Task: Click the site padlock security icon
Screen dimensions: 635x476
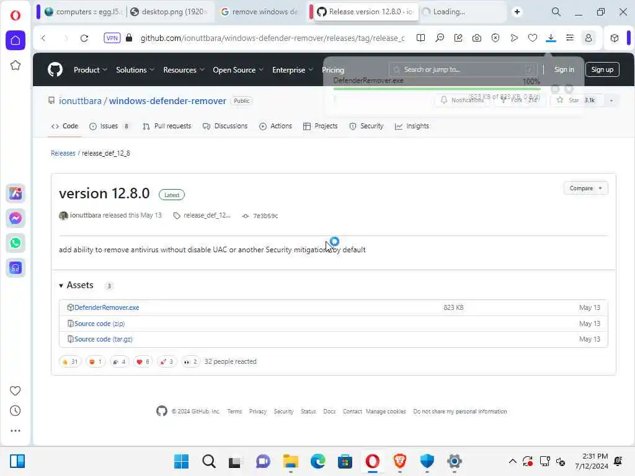Action: [x=129, y=38]
